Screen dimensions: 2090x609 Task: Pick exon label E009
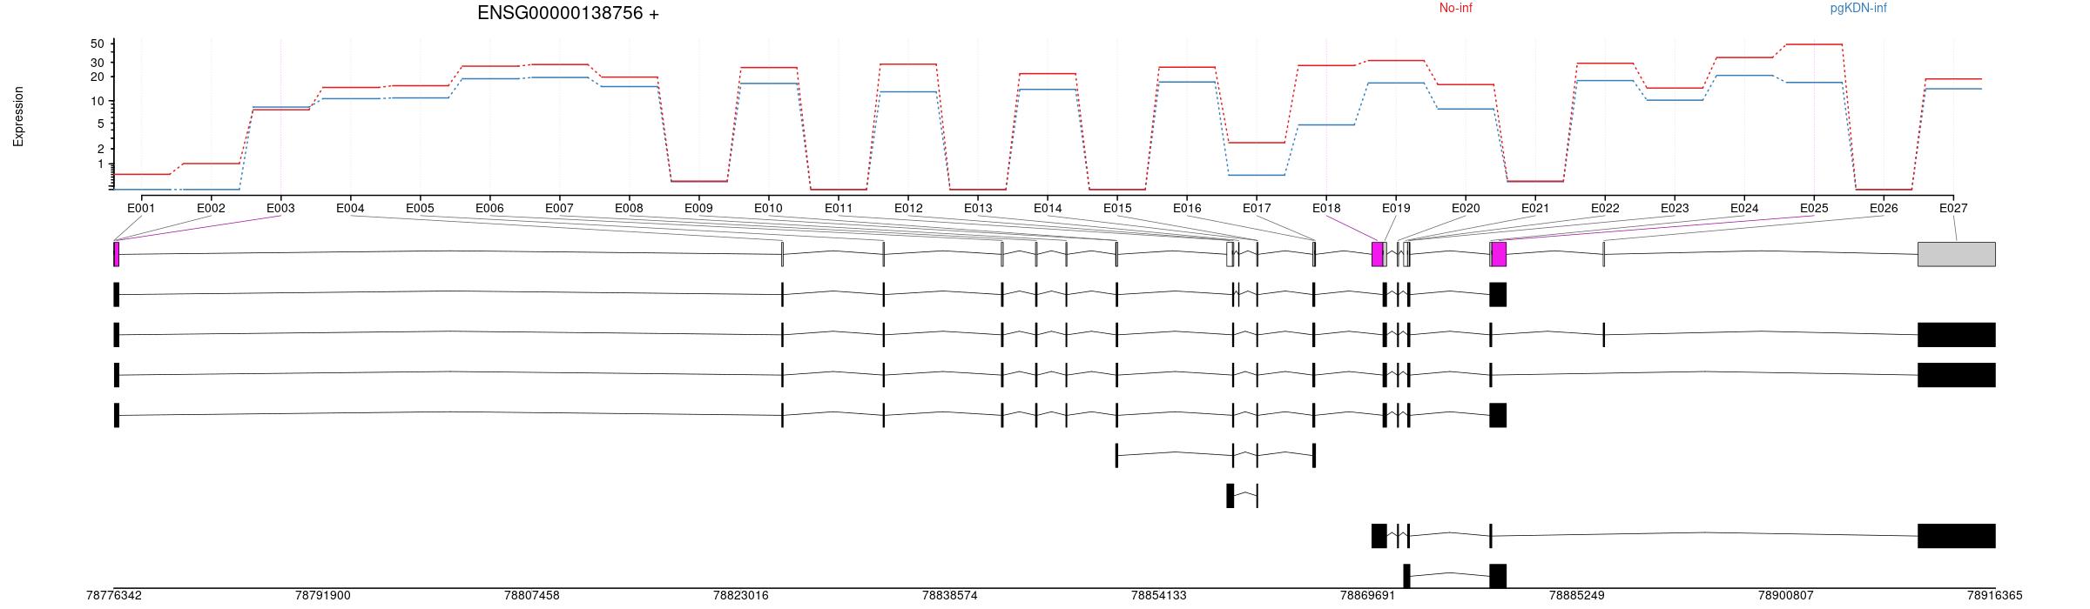click(x=698, y=208)
